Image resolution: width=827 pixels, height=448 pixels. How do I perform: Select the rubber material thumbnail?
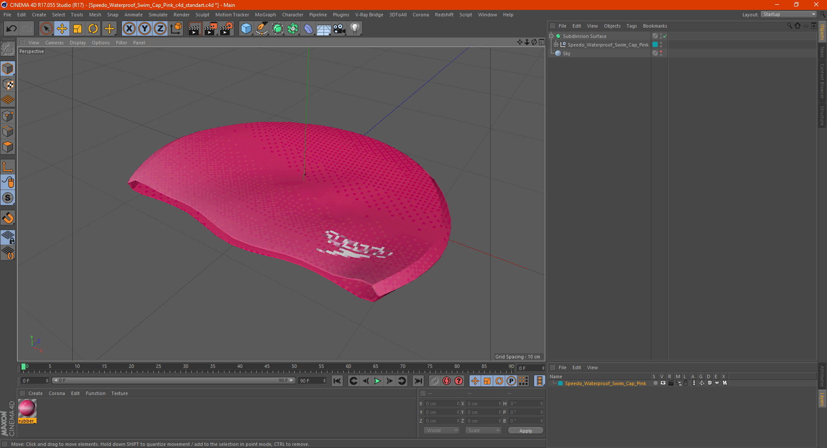(x=27, y=408)
